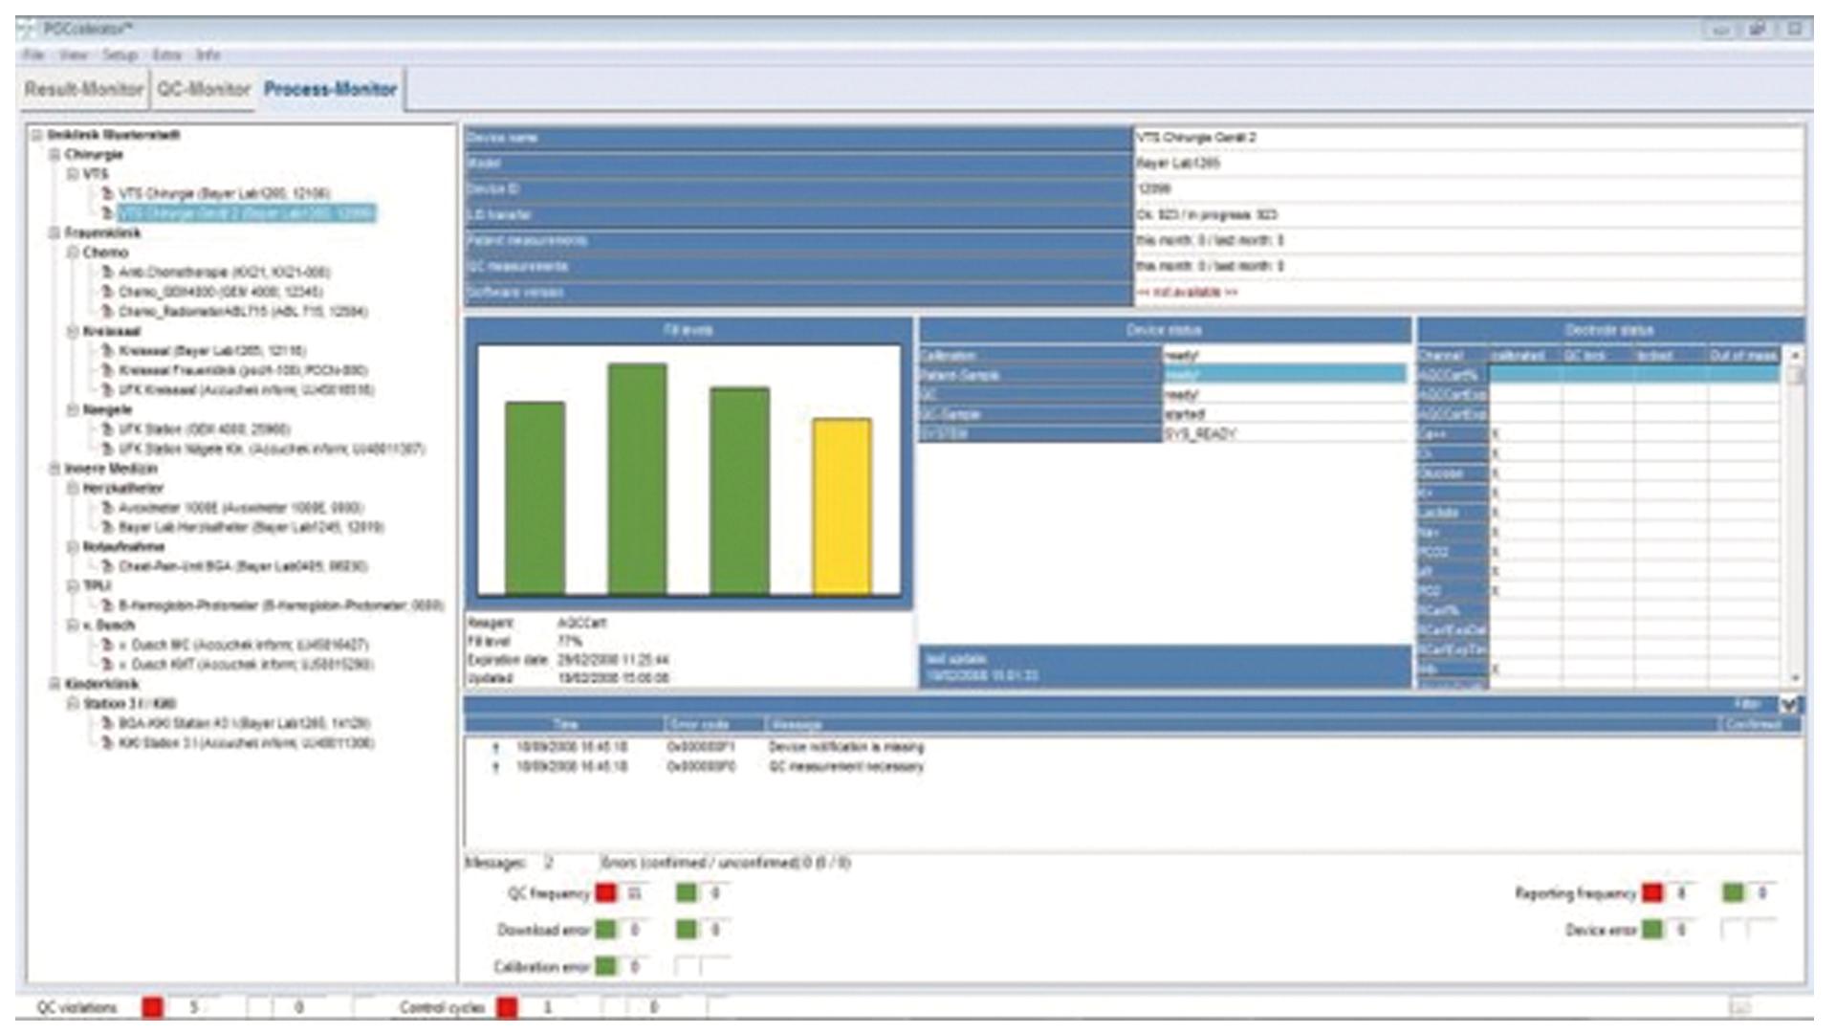Image resolution: width=1836 pixels, height=1033 pixels.
Task: Click device icon beside Chemo_RadiometerABL715 entry
Action: (108, 312)
